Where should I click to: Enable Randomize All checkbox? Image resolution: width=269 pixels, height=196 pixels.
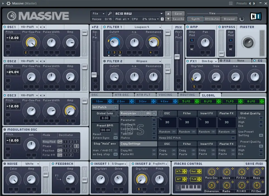154,113
